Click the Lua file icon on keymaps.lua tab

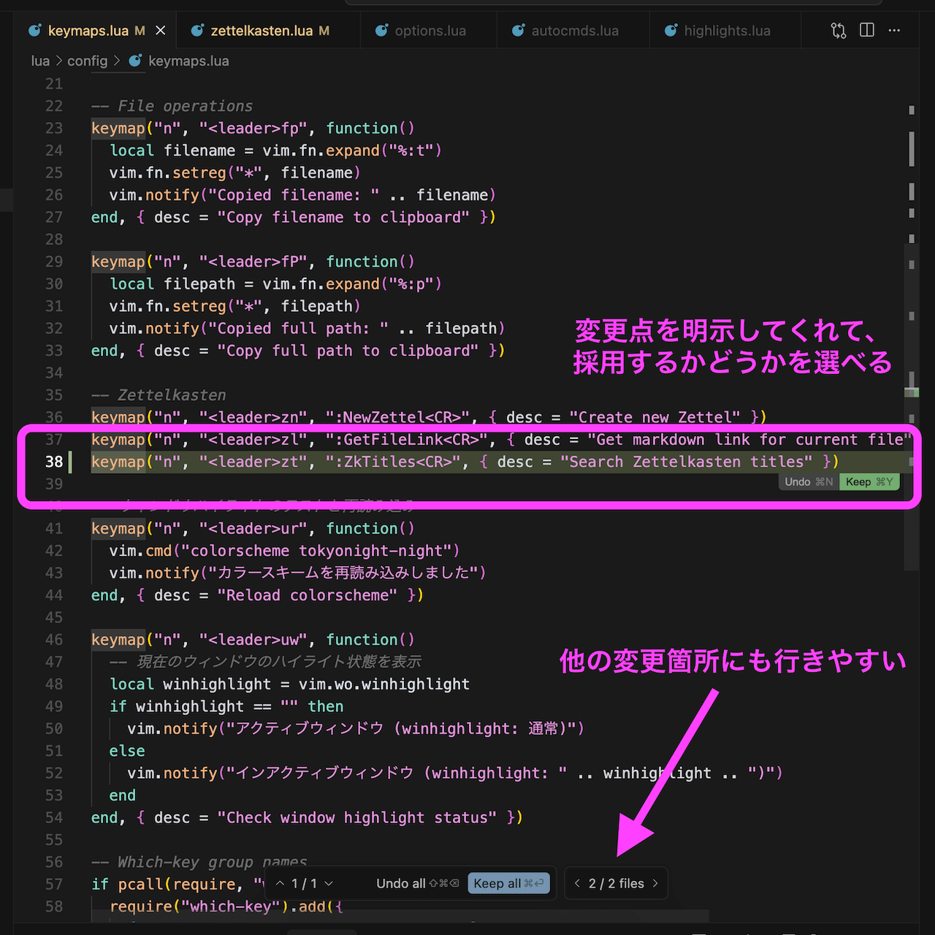click(x=34, y=31)
